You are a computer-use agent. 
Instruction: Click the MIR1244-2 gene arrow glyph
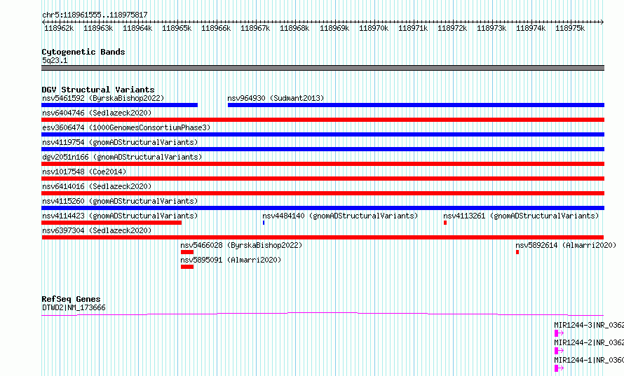coord(559,351)
